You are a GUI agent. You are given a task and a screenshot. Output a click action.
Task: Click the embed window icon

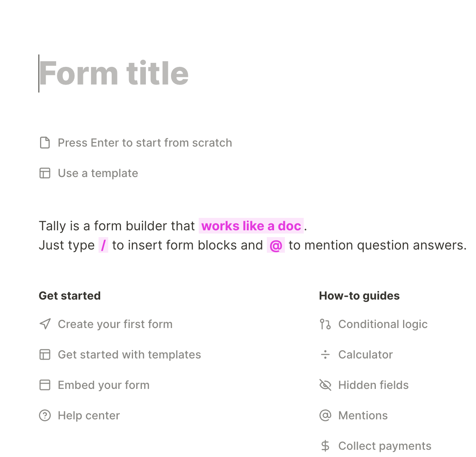click(x=45, y=385)
